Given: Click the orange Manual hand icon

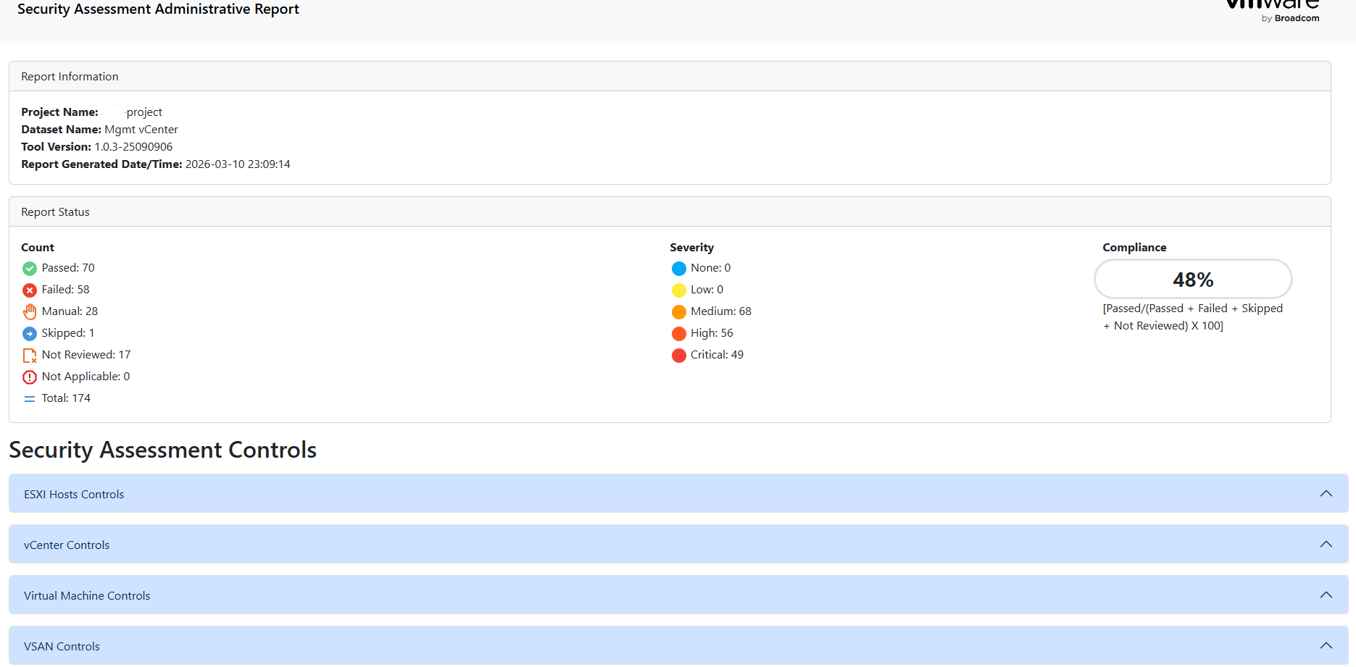Looking at the screenshot, I should click(x=30, y=312).
